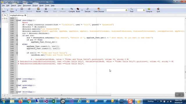The image size is (186, 104).
Task: Click the Save All toolbar icon
Action: 29,10
